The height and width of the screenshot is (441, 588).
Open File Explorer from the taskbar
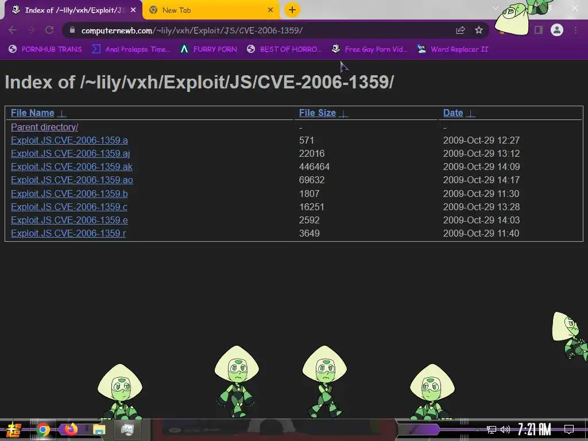[99, 430]
